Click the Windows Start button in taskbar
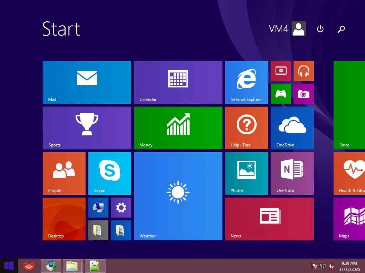Viewport: 365px width, 273px height. [9, 266]
